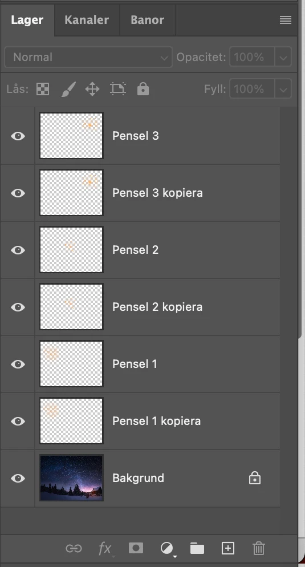
Task: Switch to the Kanaler tab
Action: 87,20
